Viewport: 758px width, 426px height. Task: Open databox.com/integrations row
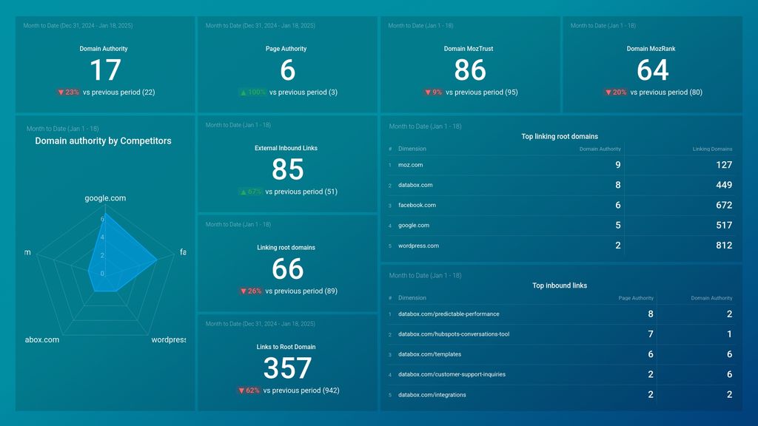point(561,395)
